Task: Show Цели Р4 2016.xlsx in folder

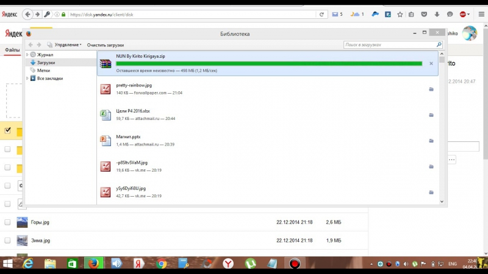Action: point(431,114)
